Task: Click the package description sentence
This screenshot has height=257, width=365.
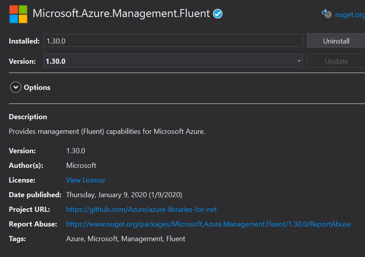Action: coord(107,131)
